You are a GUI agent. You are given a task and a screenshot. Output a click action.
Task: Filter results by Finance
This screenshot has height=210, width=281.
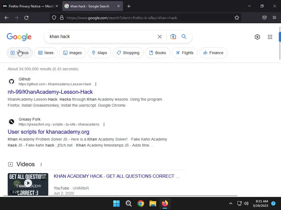[213, 53]
